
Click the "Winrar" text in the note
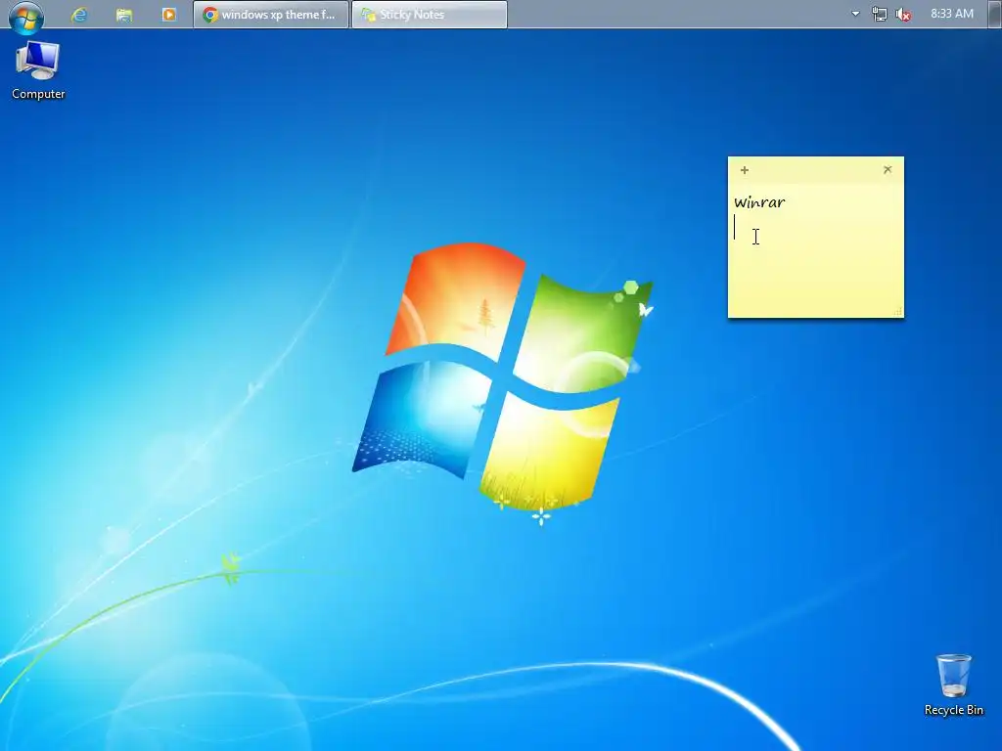(759, 202)
